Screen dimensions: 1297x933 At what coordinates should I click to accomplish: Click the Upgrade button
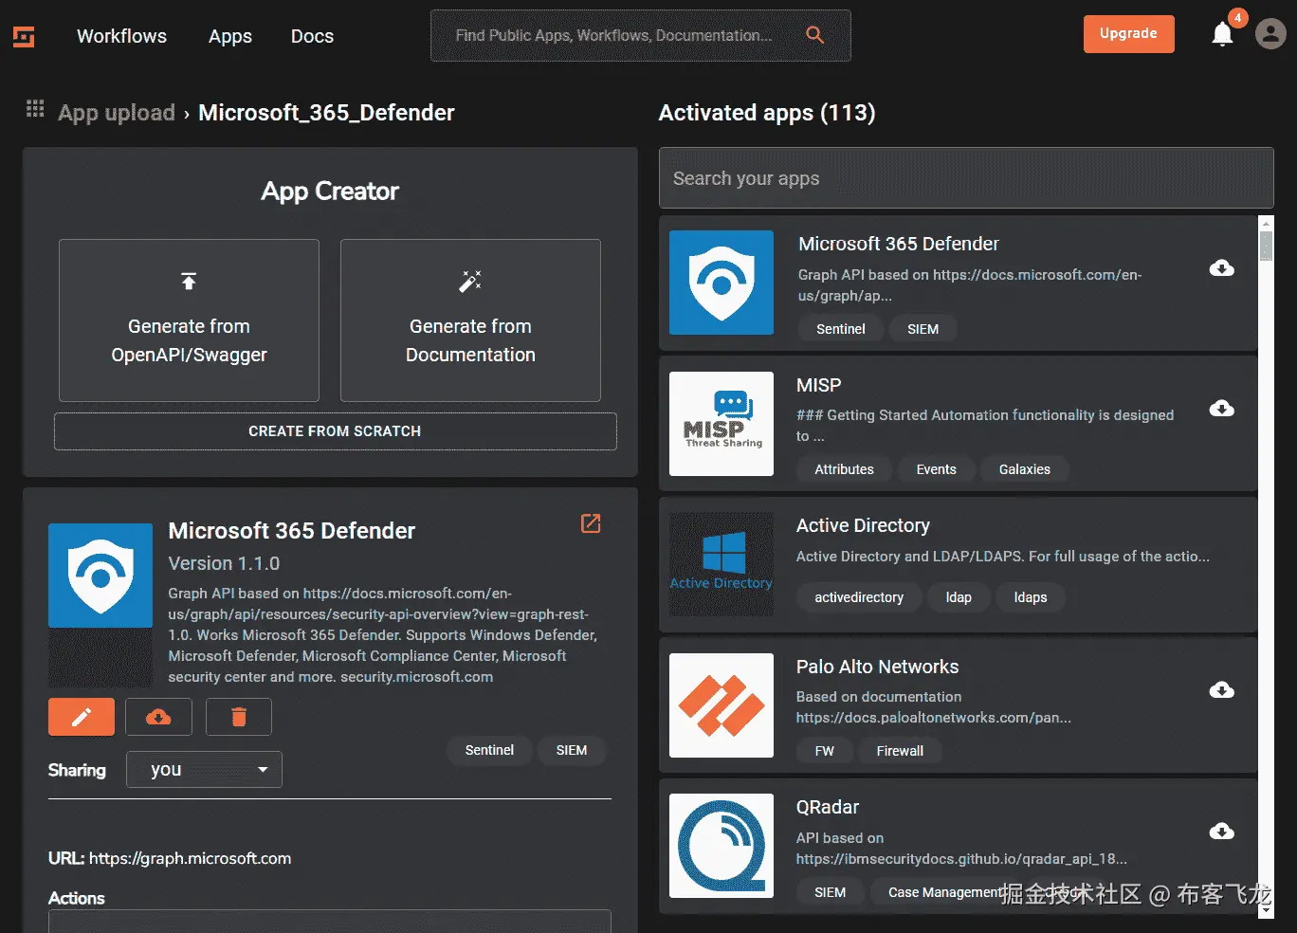tap(1128, 33)
